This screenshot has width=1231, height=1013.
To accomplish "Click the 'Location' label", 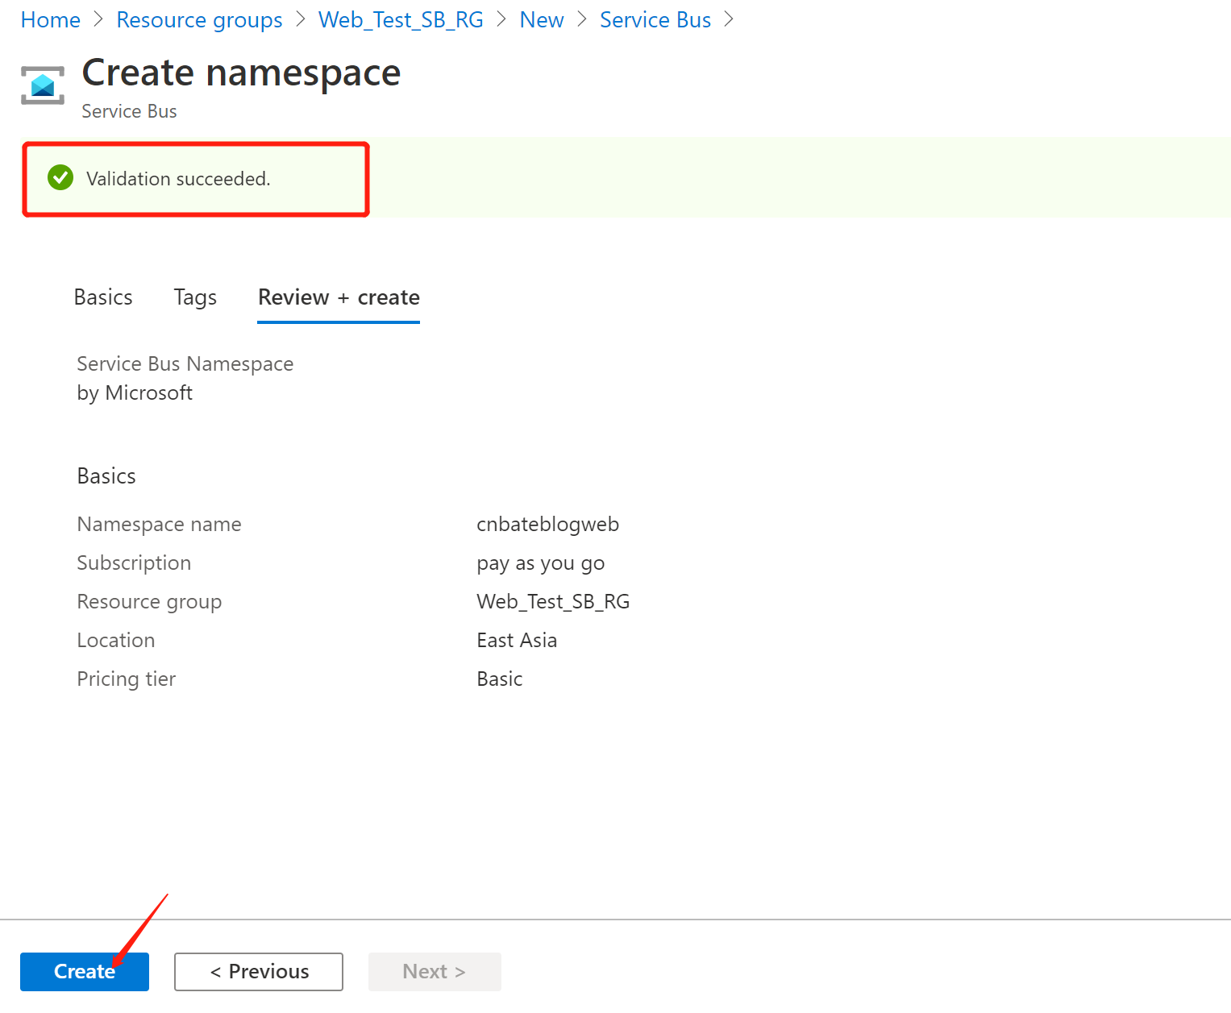I will pos(116,641).
